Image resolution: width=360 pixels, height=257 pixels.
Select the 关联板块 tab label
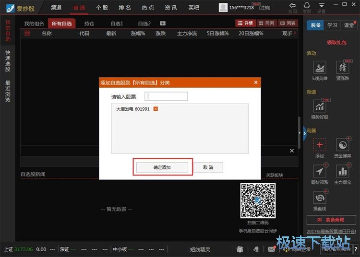coord(275,175)
